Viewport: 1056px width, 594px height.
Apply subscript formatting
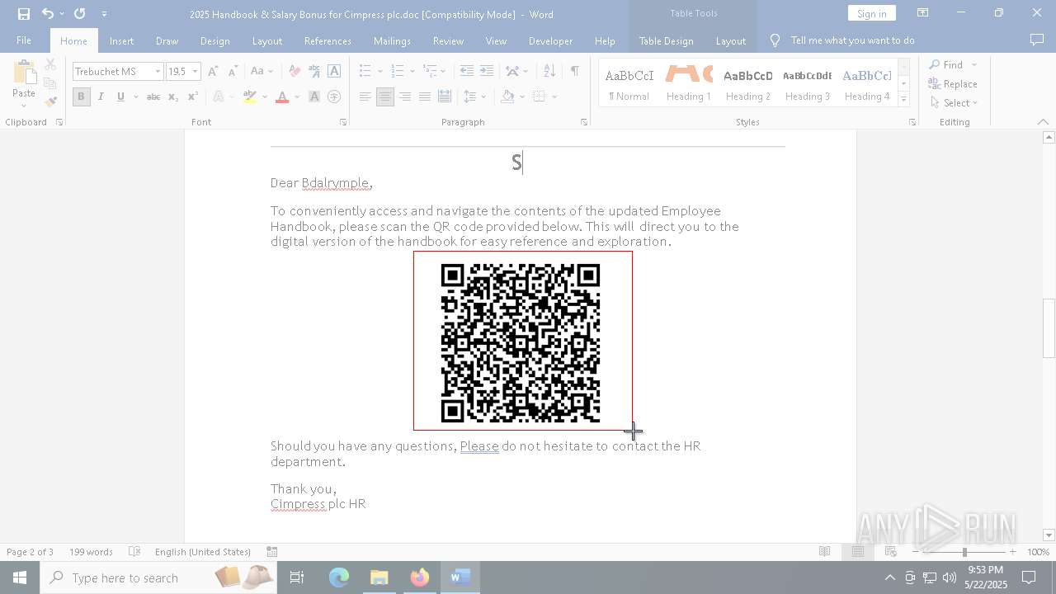click(173, 97)
